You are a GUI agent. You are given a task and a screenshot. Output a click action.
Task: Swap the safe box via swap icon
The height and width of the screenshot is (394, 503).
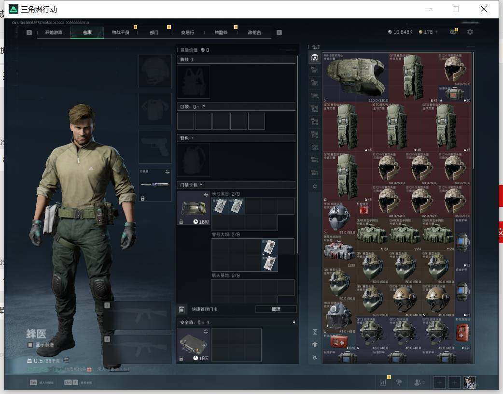[x=206, y=331]
